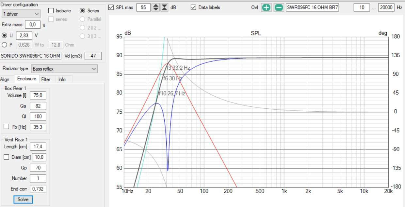Open the Filter tab
Image resolution: width=405 pixels, height=207 pixels.
click(x=46, y=79)
